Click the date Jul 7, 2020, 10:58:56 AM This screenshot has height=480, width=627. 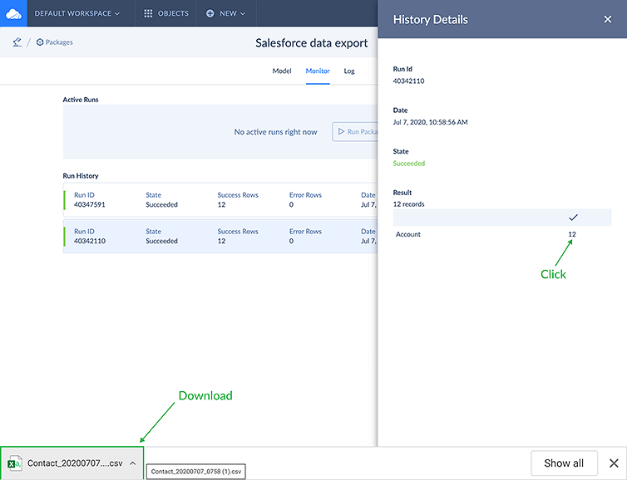pyautogui.click(x=430, y=122)
